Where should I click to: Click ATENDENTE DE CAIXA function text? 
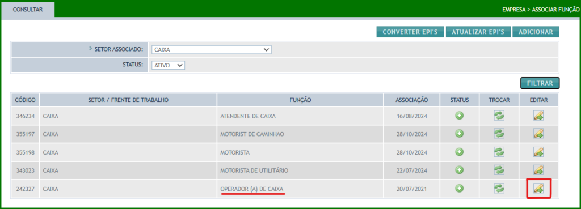click(x=248, y=116)
